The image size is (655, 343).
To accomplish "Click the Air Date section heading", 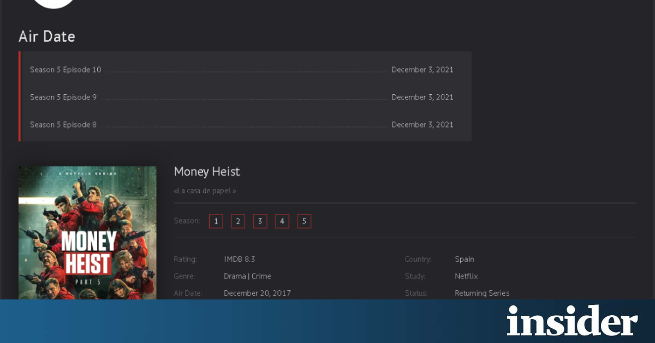I will coord(47,36).
